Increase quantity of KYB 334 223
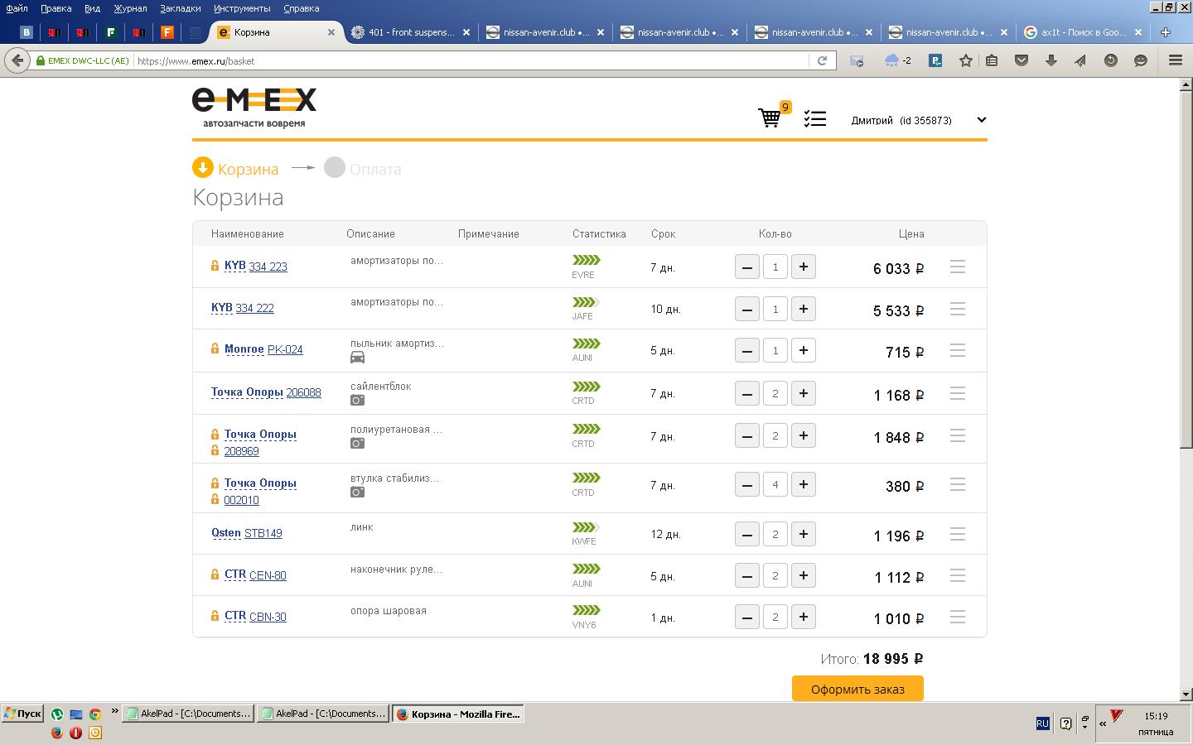1193x745 pixels. [x=804, y=267]
